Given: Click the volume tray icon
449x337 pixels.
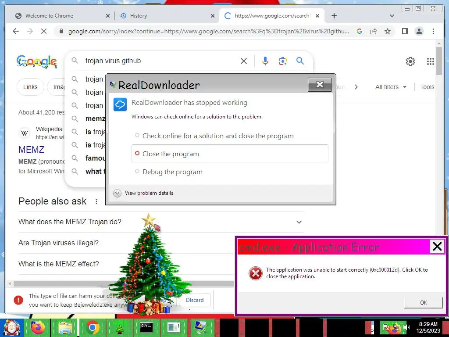Looking at the screenshot, I should [x=407, y=327].
